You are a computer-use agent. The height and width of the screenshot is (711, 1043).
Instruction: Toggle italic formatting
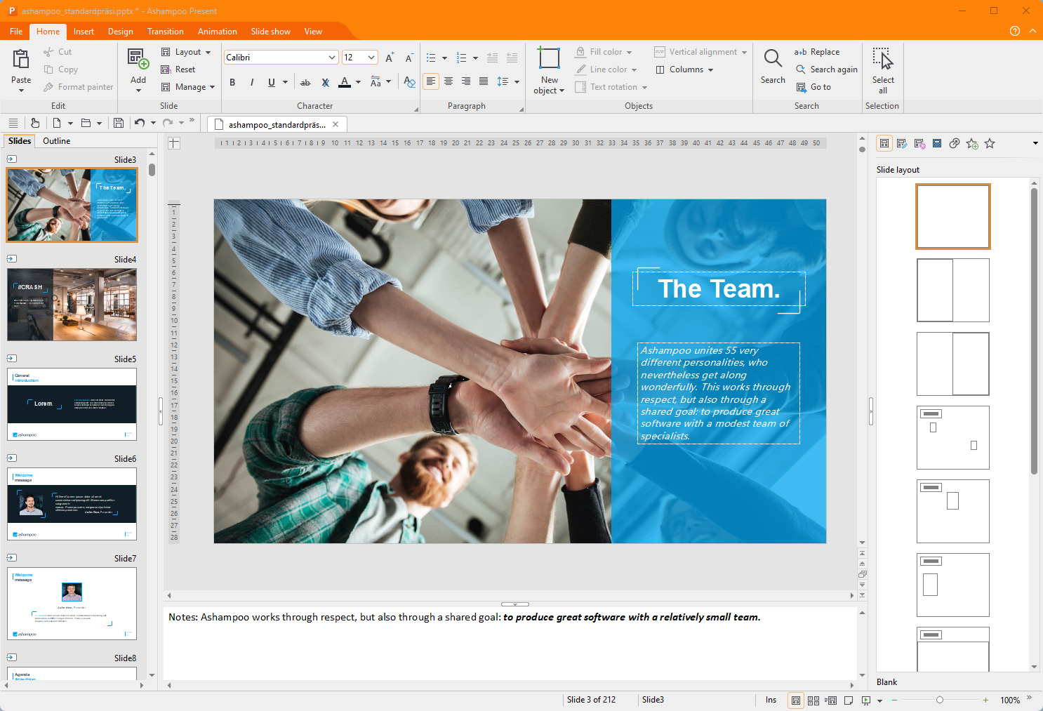click(251, 82)
